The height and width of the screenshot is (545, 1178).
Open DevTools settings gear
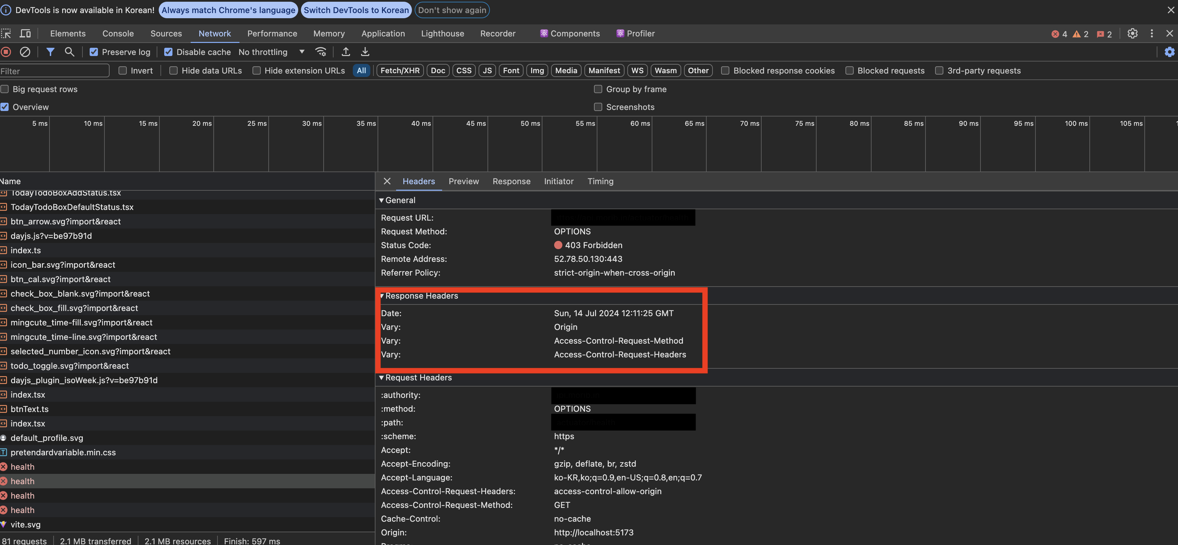1132,33
